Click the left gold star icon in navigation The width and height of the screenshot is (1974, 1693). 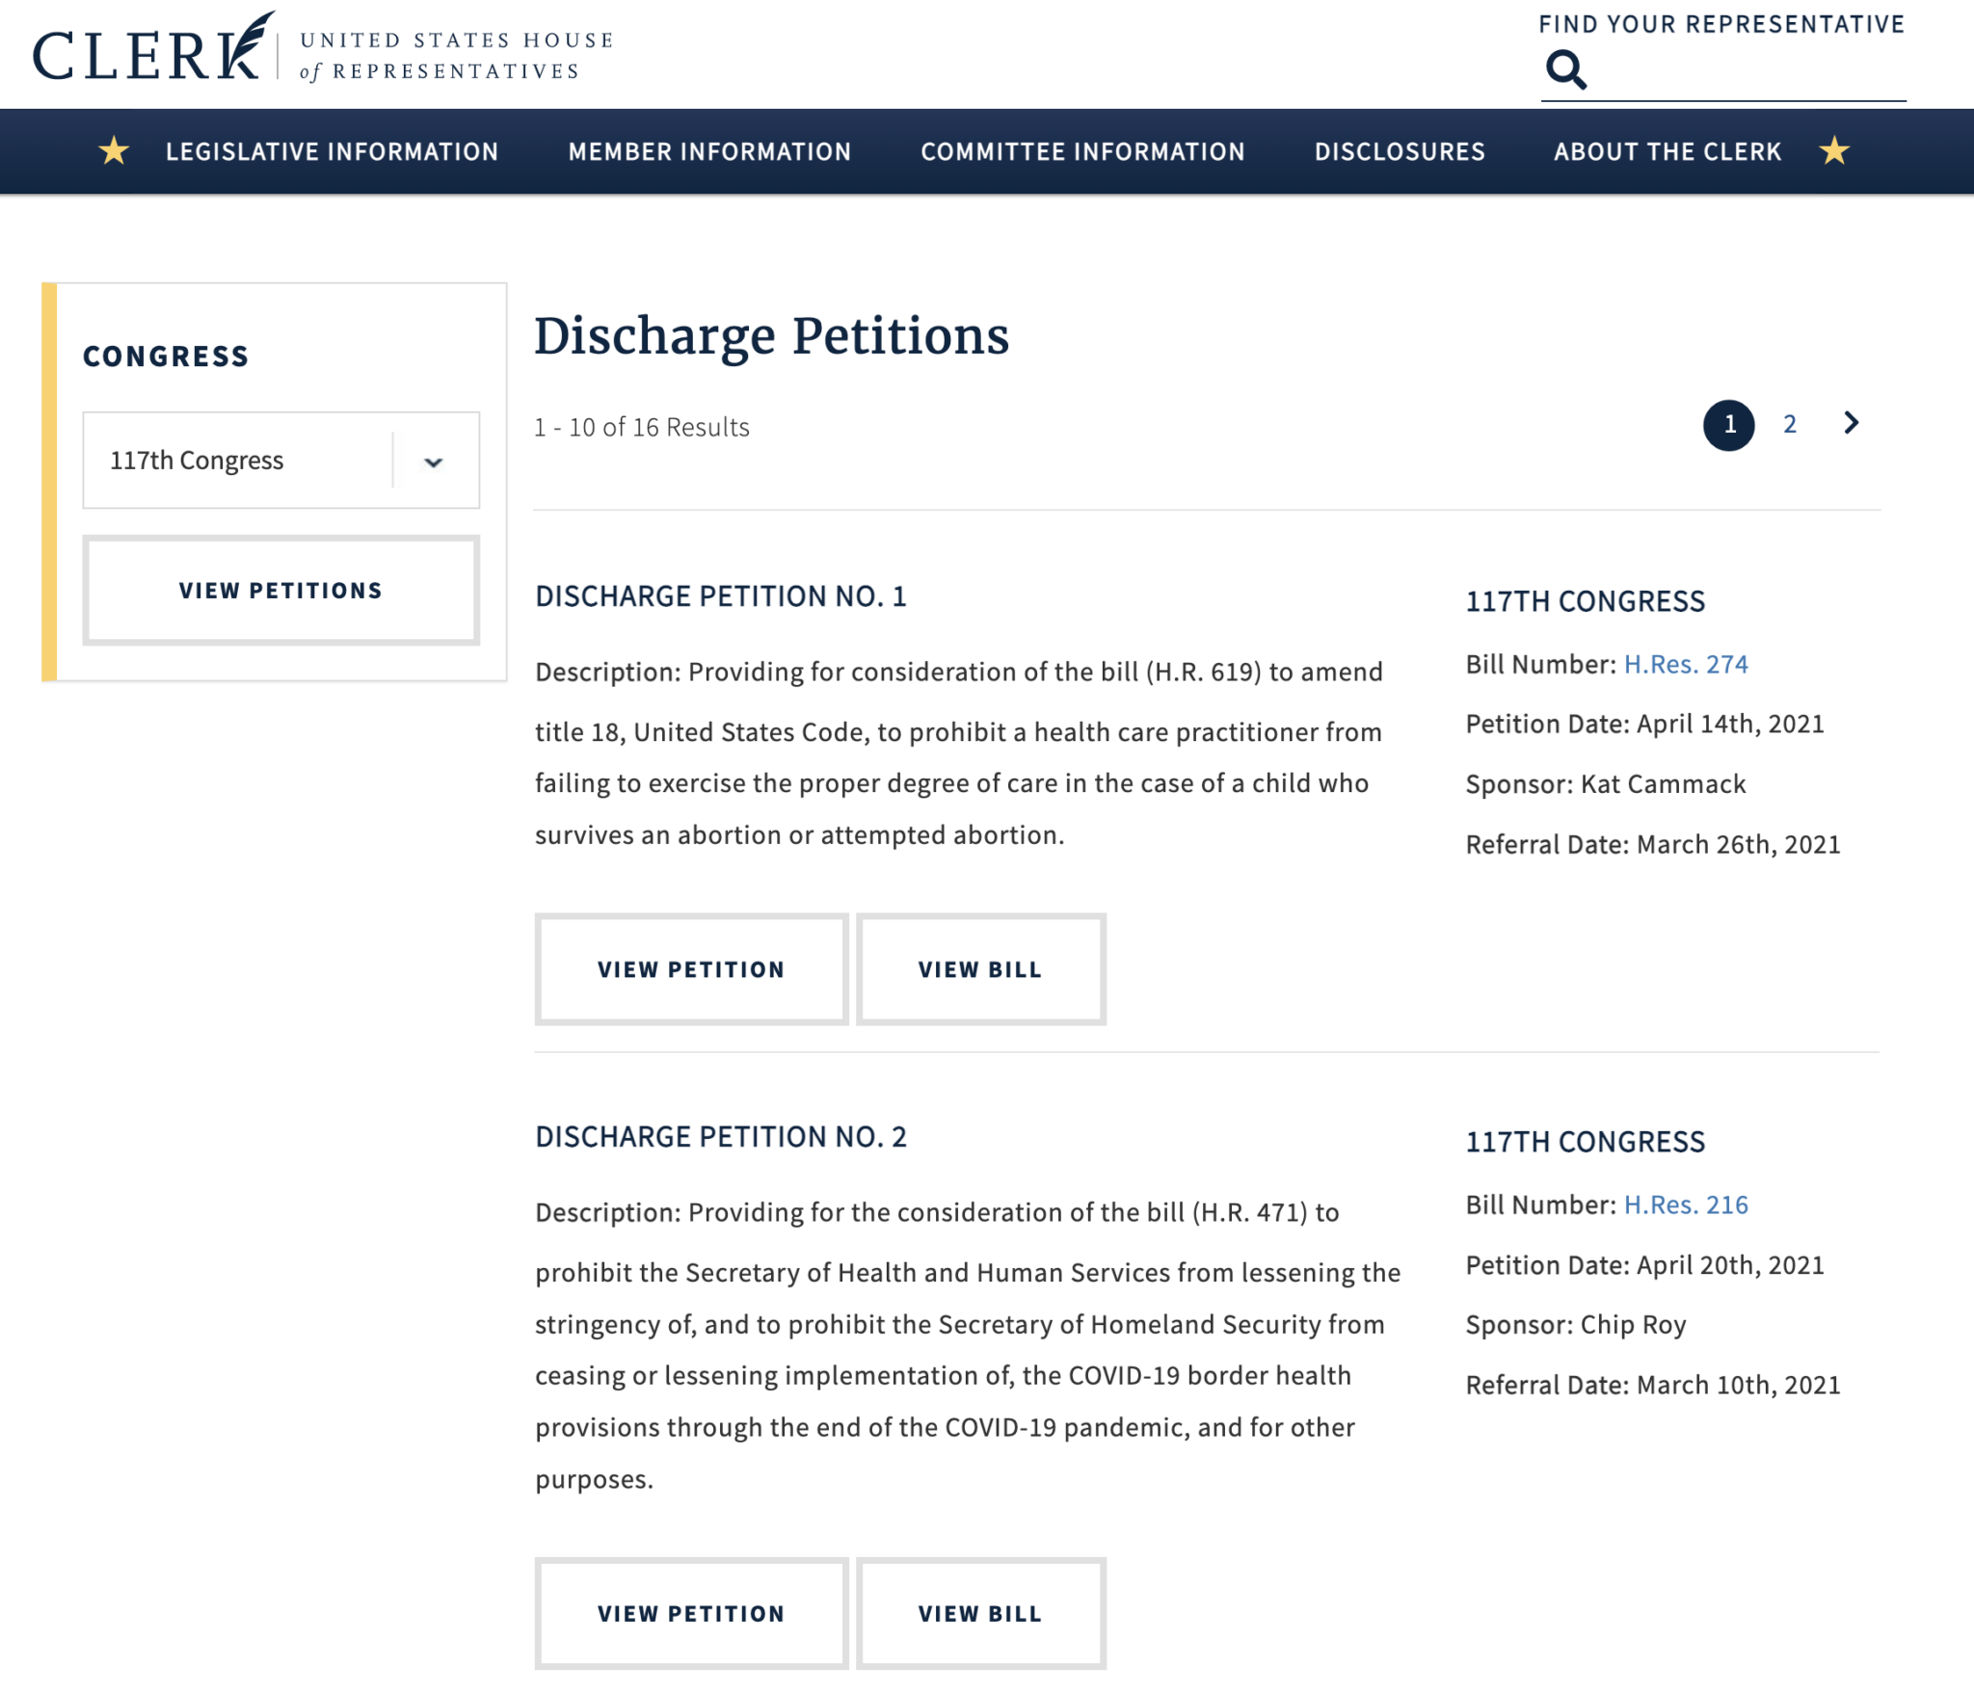click(x=114, y=151)
